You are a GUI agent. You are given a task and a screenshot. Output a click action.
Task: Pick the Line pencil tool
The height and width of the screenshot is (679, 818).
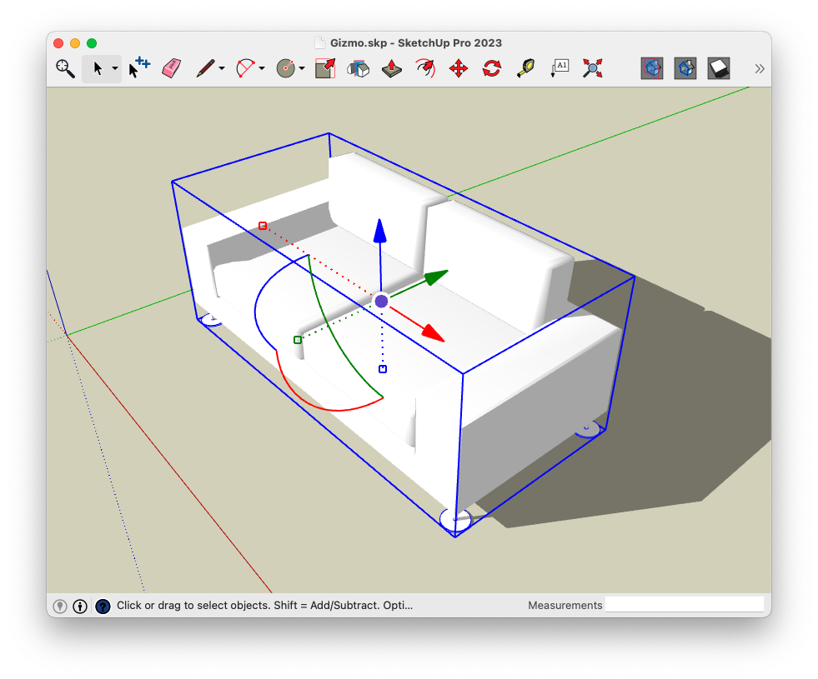(205, 68)
